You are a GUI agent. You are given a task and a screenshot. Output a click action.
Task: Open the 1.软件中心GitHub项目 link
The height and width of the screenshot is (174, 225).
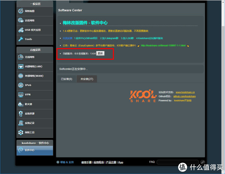coord(85,38)
